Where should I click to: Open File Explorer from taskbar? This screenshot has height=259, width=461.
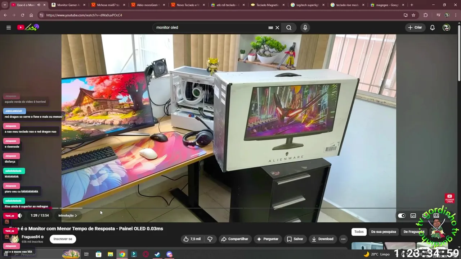click(110, 254)
